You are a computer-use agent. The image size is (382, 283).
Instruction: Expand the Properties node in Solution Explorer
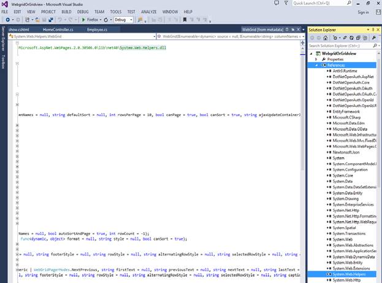tap(317, 59)
